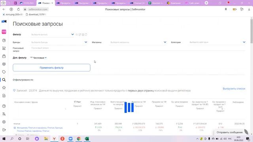Image resolution: width=253 pixels, height=142 pixels.
Task: Open the store box sidebar icon
Action: point(4,56)
